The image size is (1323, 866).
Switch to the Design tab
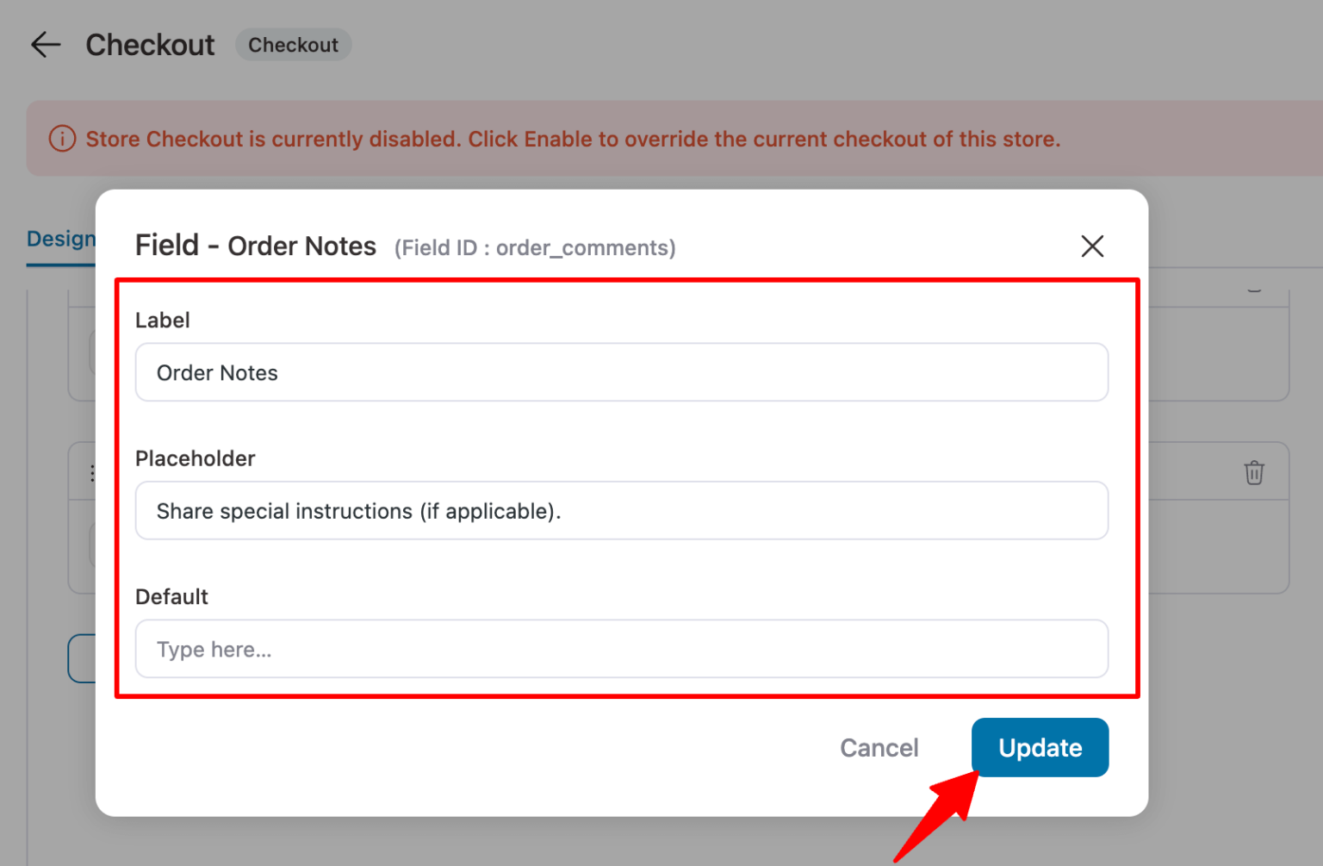(x=61, y=238)
